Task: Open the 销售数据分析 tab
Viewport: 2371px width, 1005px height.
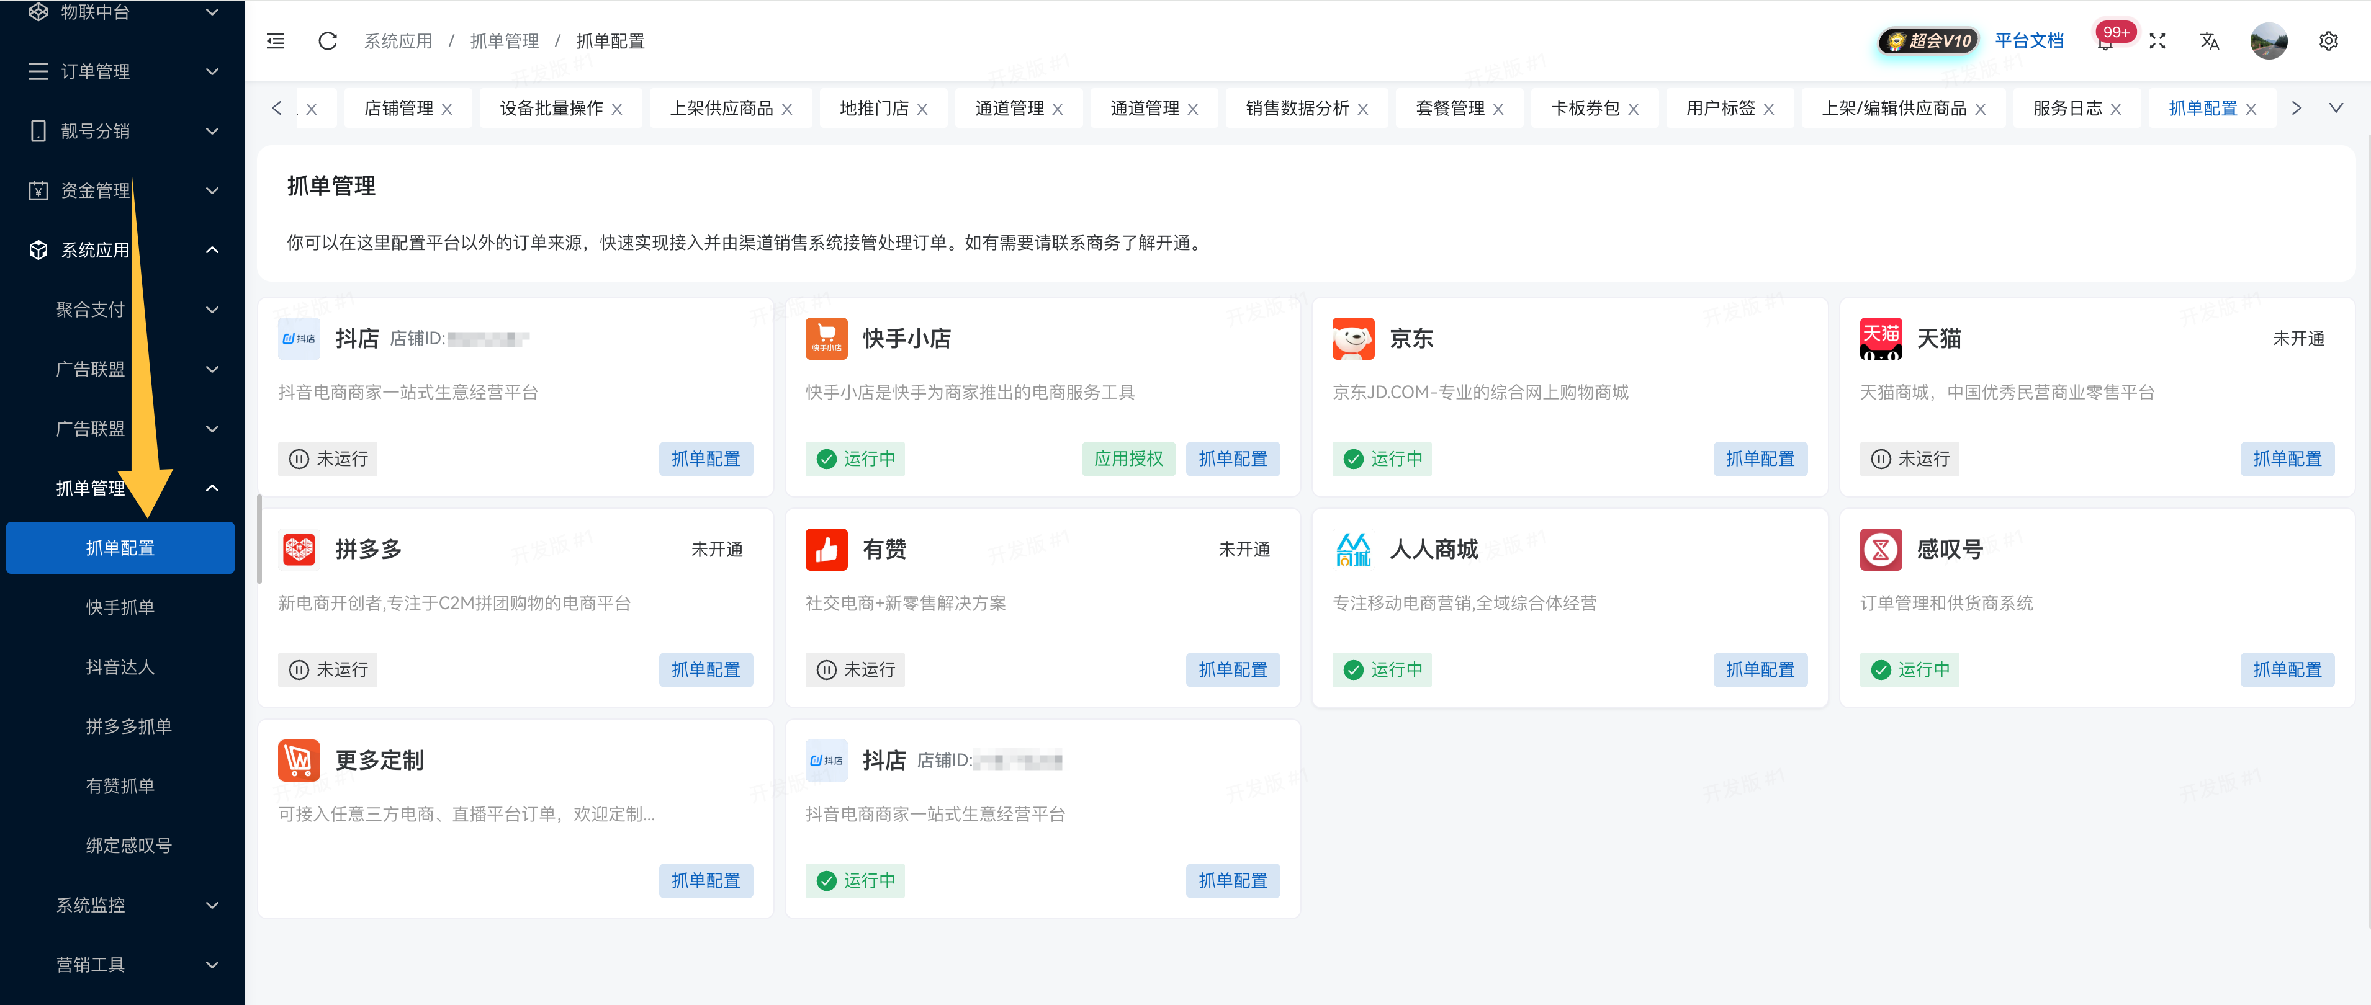Action: point(1296,108)
